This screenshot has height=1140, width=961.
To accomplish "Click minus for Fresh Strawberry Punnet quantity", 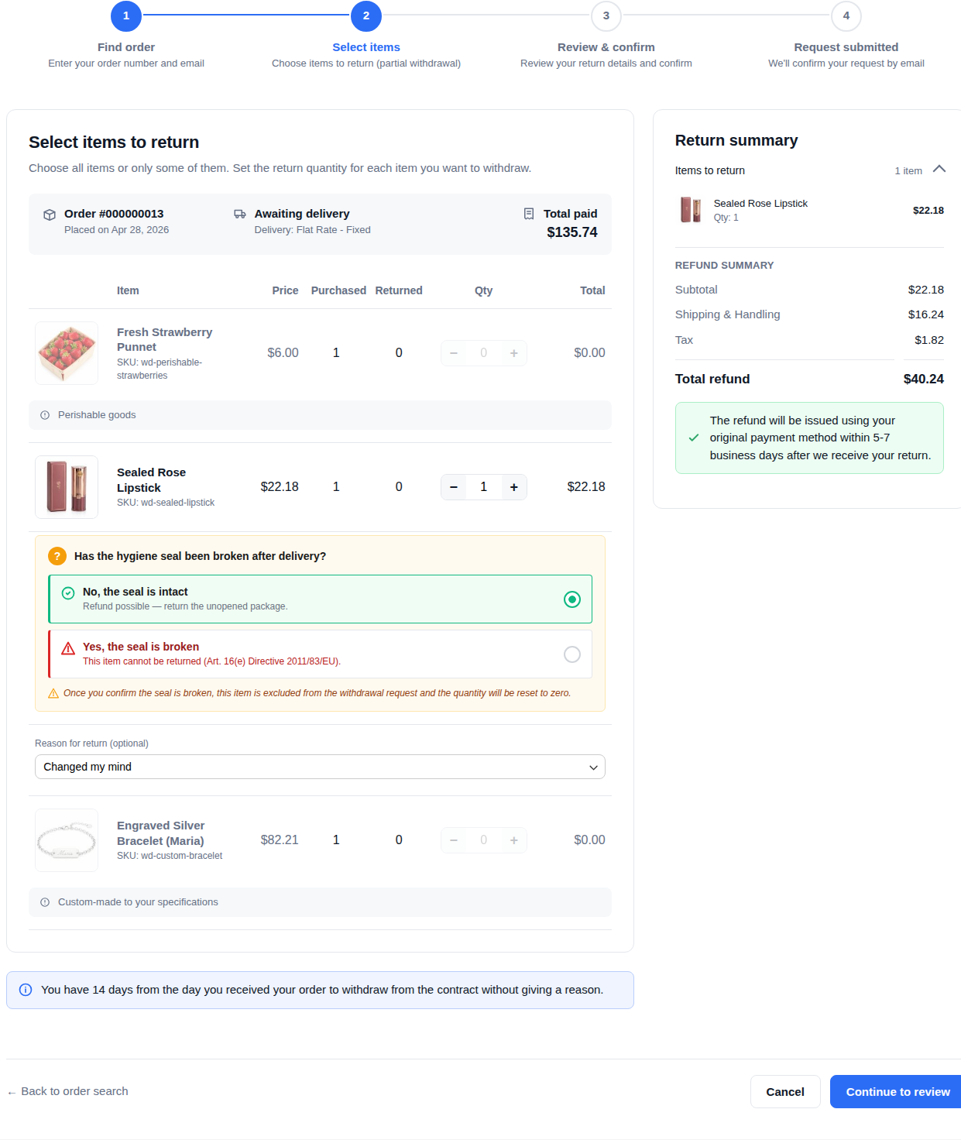I will click(x=454, y=353).
